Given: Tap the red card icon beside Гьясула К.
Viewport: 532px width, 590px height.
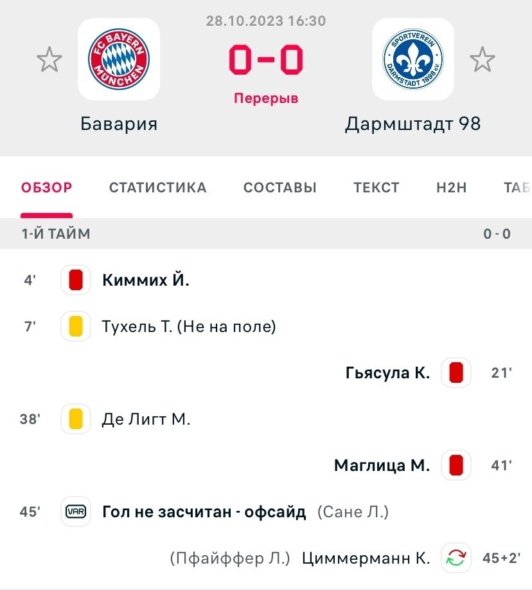Looking at the screenshot, I should pyautogui.click(x=456, y=373).
